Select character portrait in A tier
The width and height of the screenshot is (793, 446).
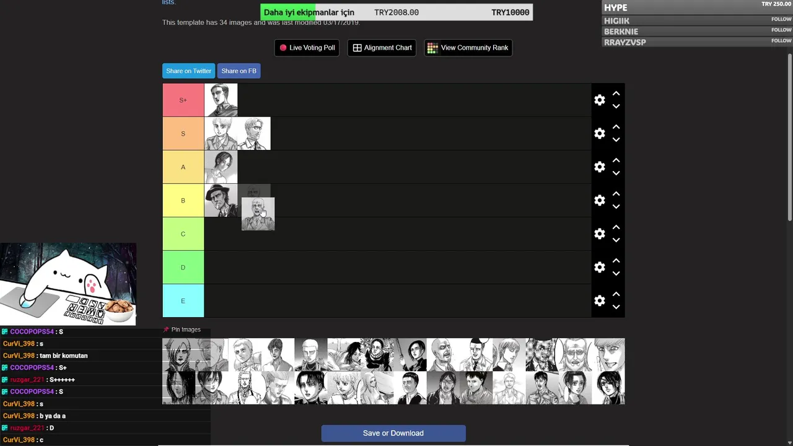click(x=221, y=167)
